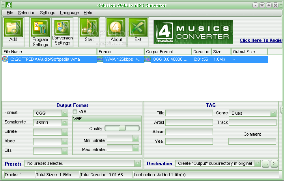Open the Genre Blues dropdown
Screen dimensions: 284x181
[x=273, y=113]
